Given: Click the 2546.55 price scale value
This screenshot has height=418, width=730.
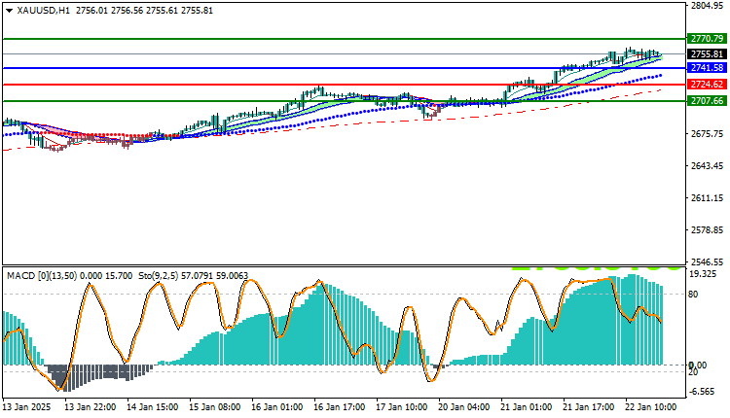Looking at the screenshot, I should [708, 262].
